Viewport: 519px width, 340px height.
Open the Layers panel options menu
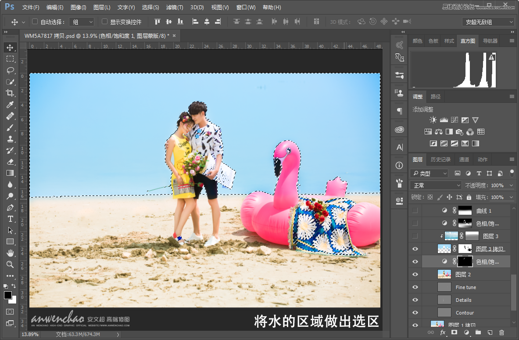click(x=512, y=159)
